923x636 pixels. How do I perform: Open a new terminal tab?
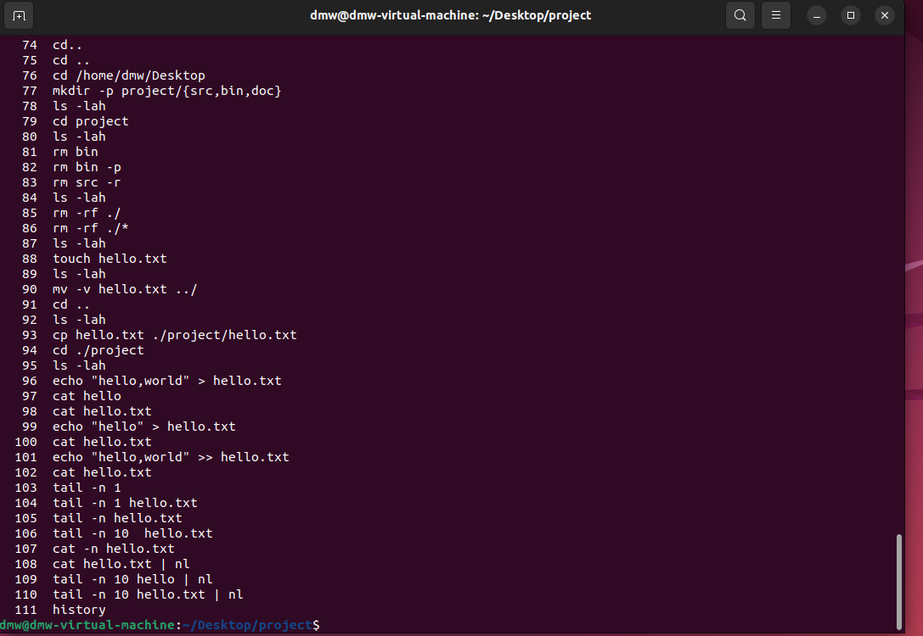[20, 15]
